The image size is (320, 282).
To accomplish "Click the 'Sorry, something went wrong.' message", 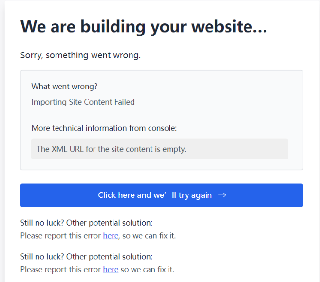I will [81, 55].
